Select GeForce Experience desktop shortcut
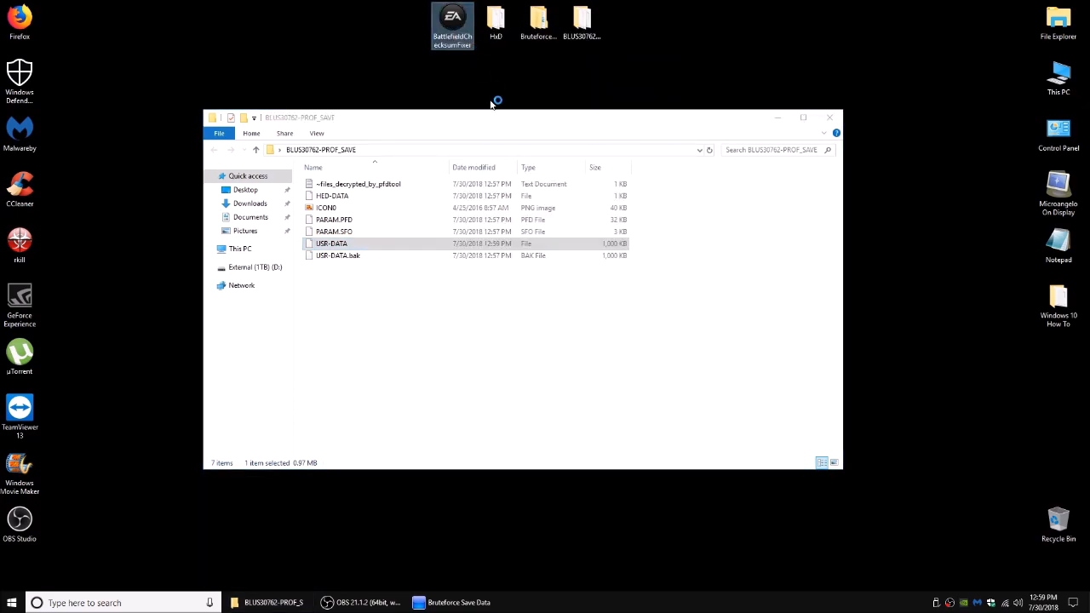Screen dimensions: 1090x613 tap(20, 305)
